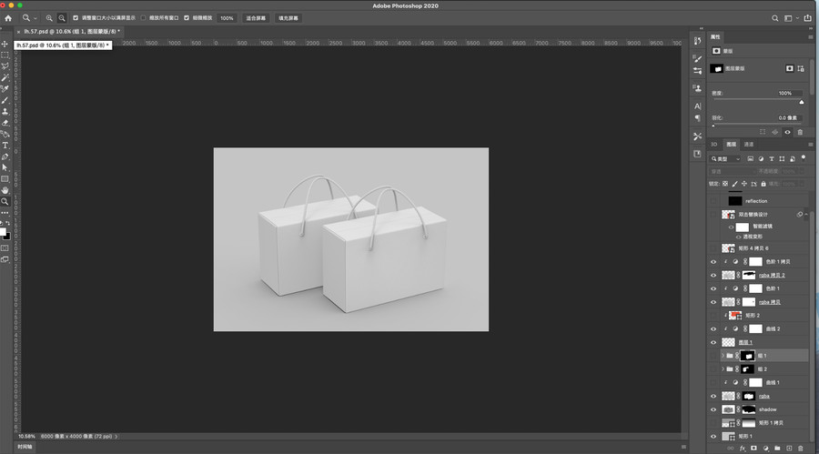Delete layer with Layers panel trash icon

pos(801,449)
